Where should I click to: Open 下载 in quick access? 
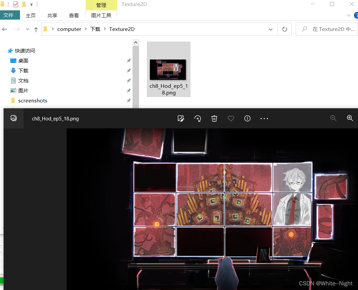[x=23, y=71]
